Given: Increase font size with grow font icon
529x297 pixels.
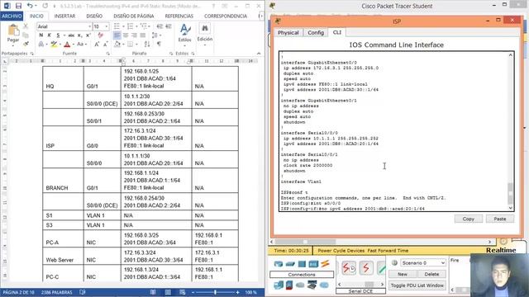Looking at the screenshot, I should (x=97, y=44).
